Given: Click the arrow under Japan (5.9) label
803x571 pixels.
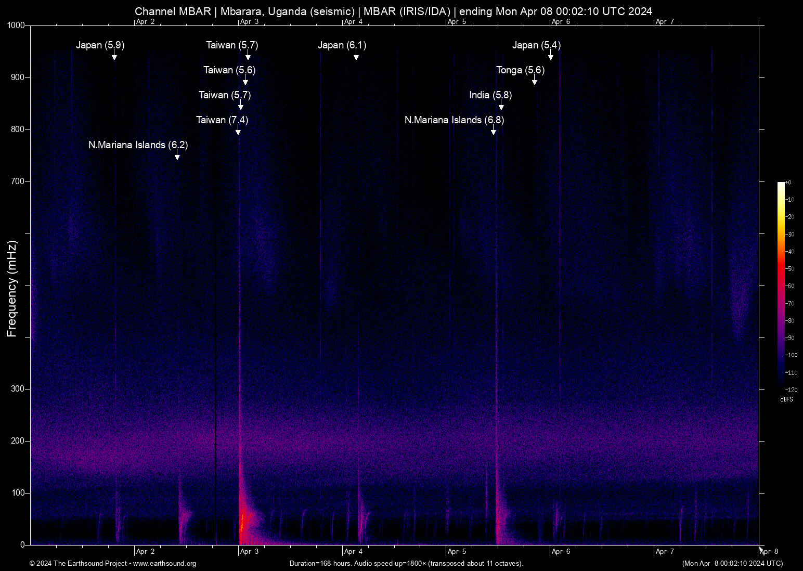Looking at the screenshot, I should [x=114, y=56].
